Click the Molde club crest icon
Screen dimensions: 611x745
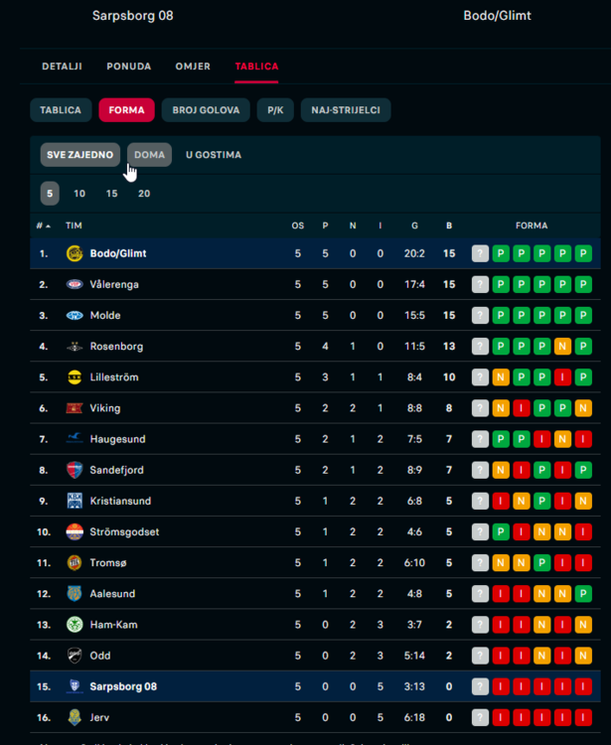pos(75,316)
